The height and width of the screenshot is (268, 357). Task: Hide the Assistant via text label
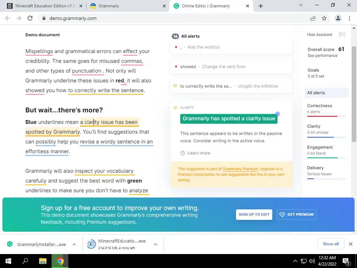click(319, 35)
